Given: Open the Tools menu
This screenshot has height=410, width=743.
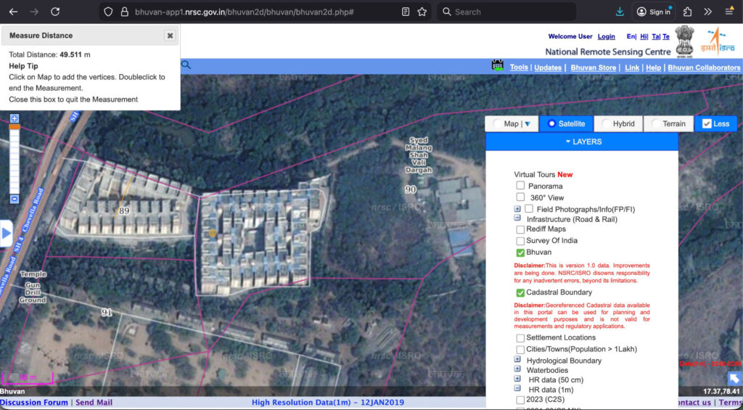Looking at the screenshot, I should click(519, 67).
